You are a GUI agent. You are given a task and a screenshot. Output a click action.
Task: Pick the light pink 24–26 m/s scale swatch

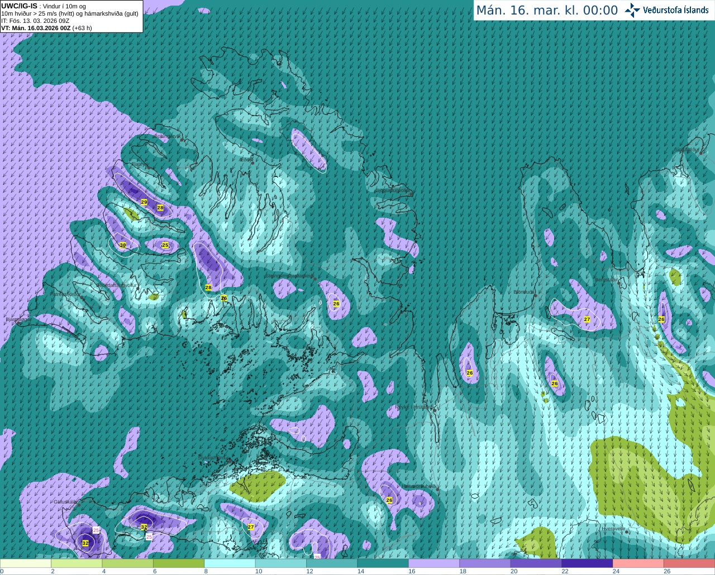638,563
